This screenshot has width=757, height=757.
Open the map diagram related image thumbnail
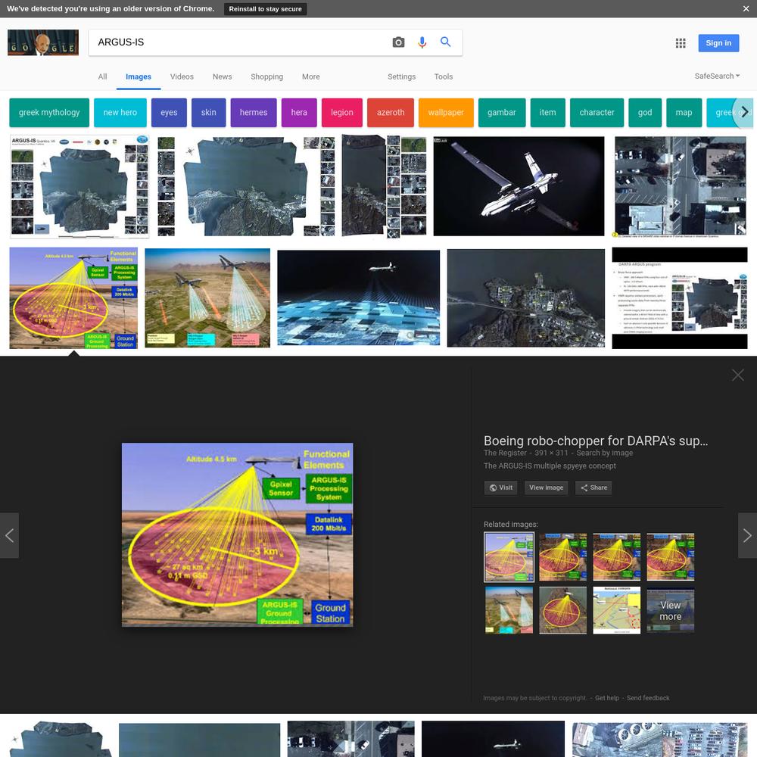(x=616, y=610)
